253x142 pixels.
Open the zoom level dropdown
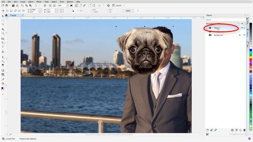68,6
